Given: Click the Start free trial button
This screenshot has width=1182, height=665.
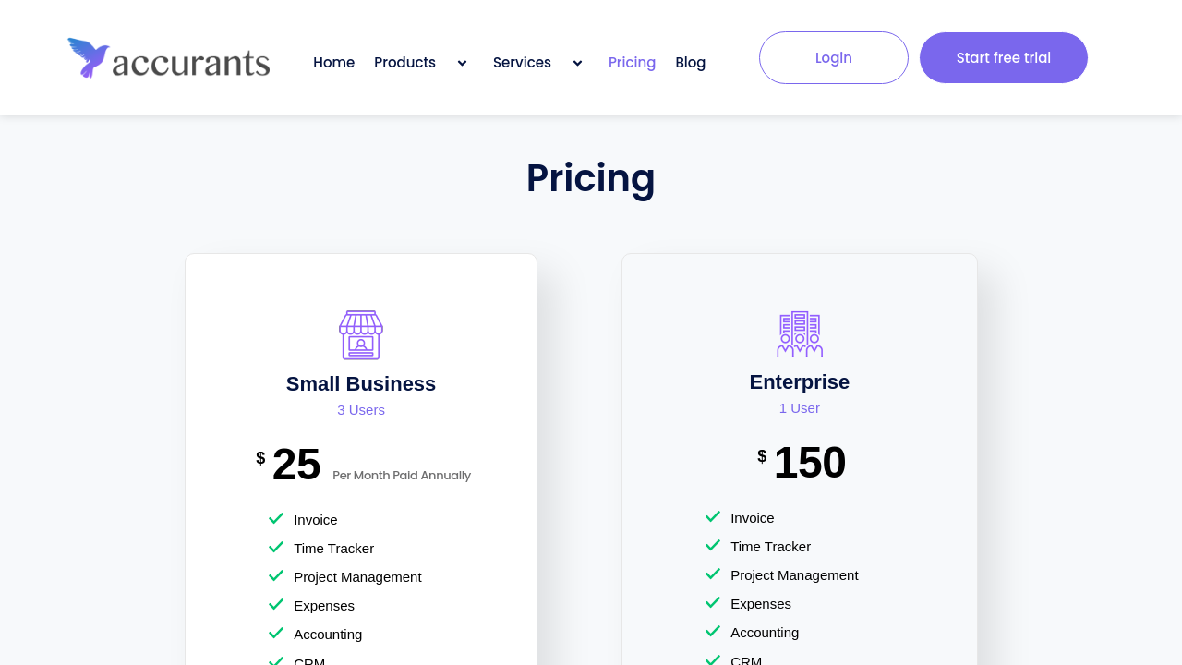Looking at the screenshot, I should click(x=1003, y=58).
